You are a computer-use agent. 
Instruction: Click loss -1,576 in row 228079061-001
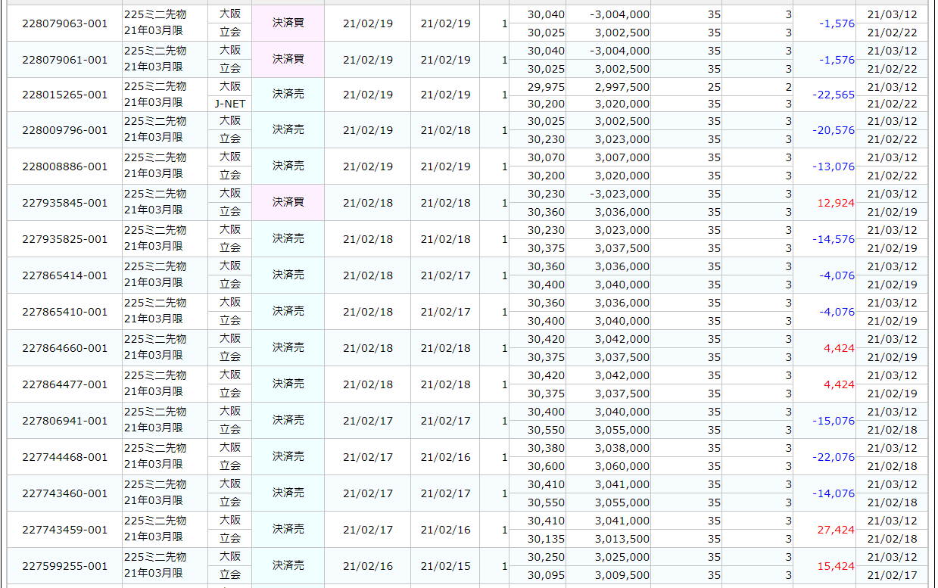point(837,60)
